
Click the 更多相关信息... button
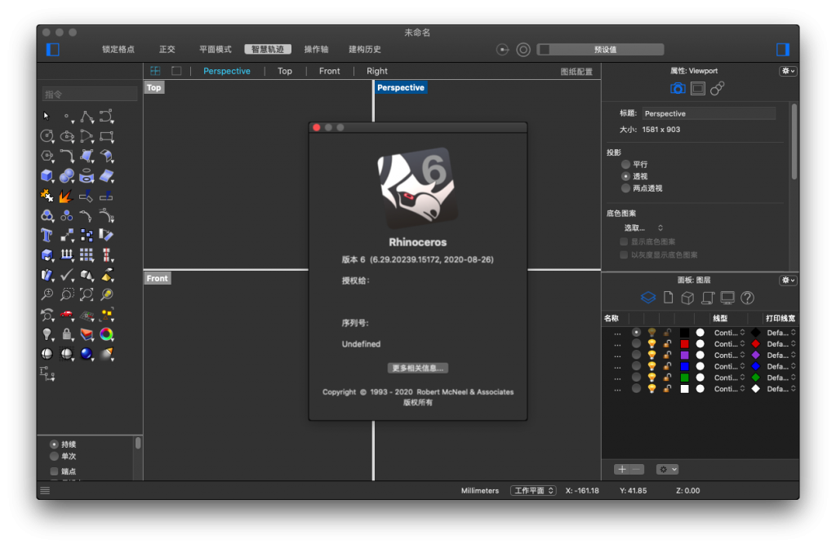point(417,368)
